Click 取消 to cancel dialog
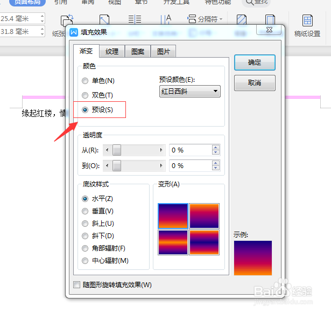Screen dimensions: 331x313 [x=255, y=83]
